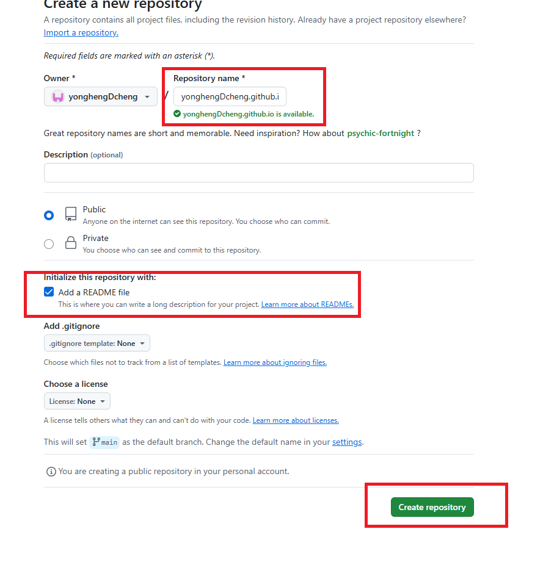The image size is (543, 565).
Task: Click the yonghengDcheng owner avatar icon
Action: [x=58, y=96]
